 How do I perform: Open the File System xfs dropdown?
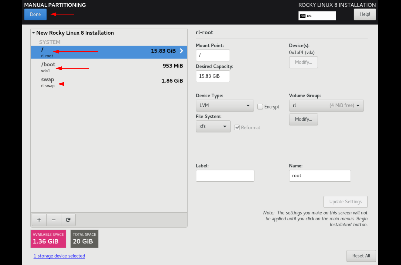point(213,126)
